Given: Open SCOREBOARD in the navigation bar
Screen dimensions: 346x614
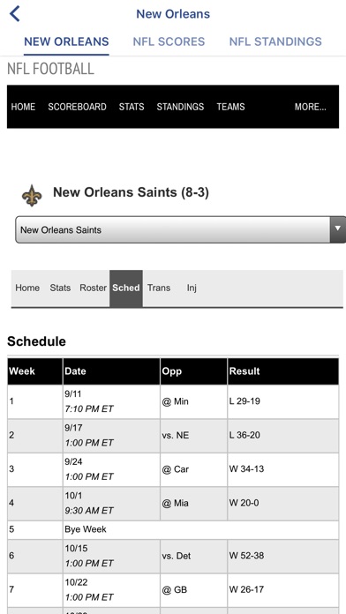Looking at the screenshot, I should (77, 107).
